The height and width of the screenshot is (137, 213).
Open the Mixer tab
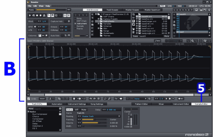(161, 104)
